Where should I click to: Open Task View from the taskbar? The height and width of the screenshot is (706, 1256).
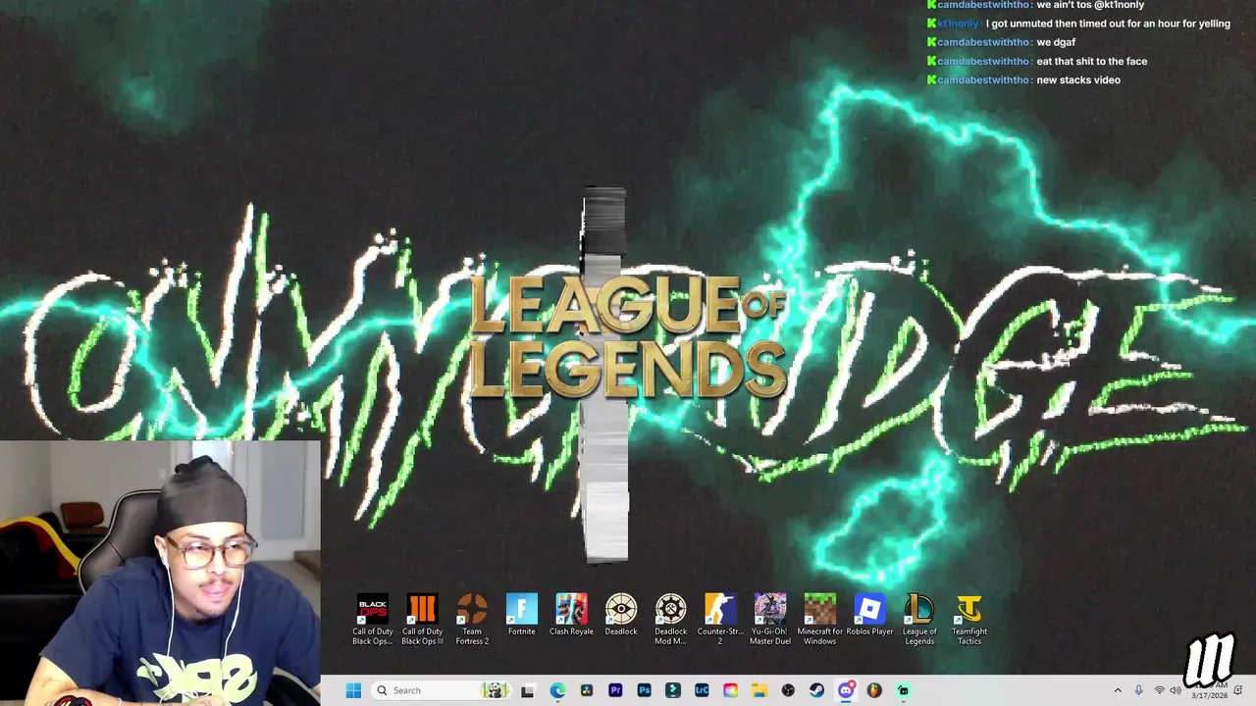point(527,690)
